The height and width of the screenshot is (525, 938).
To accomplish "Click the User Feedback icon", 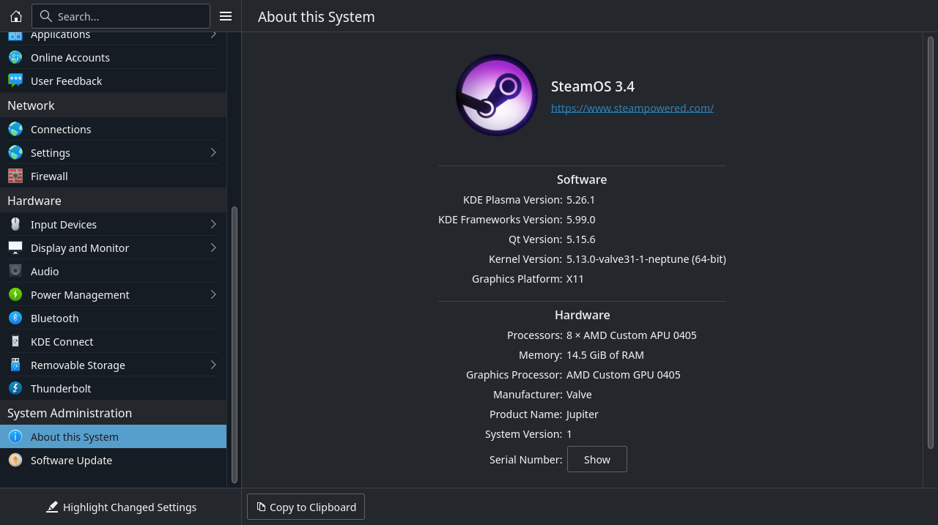I will coord(15,81).
